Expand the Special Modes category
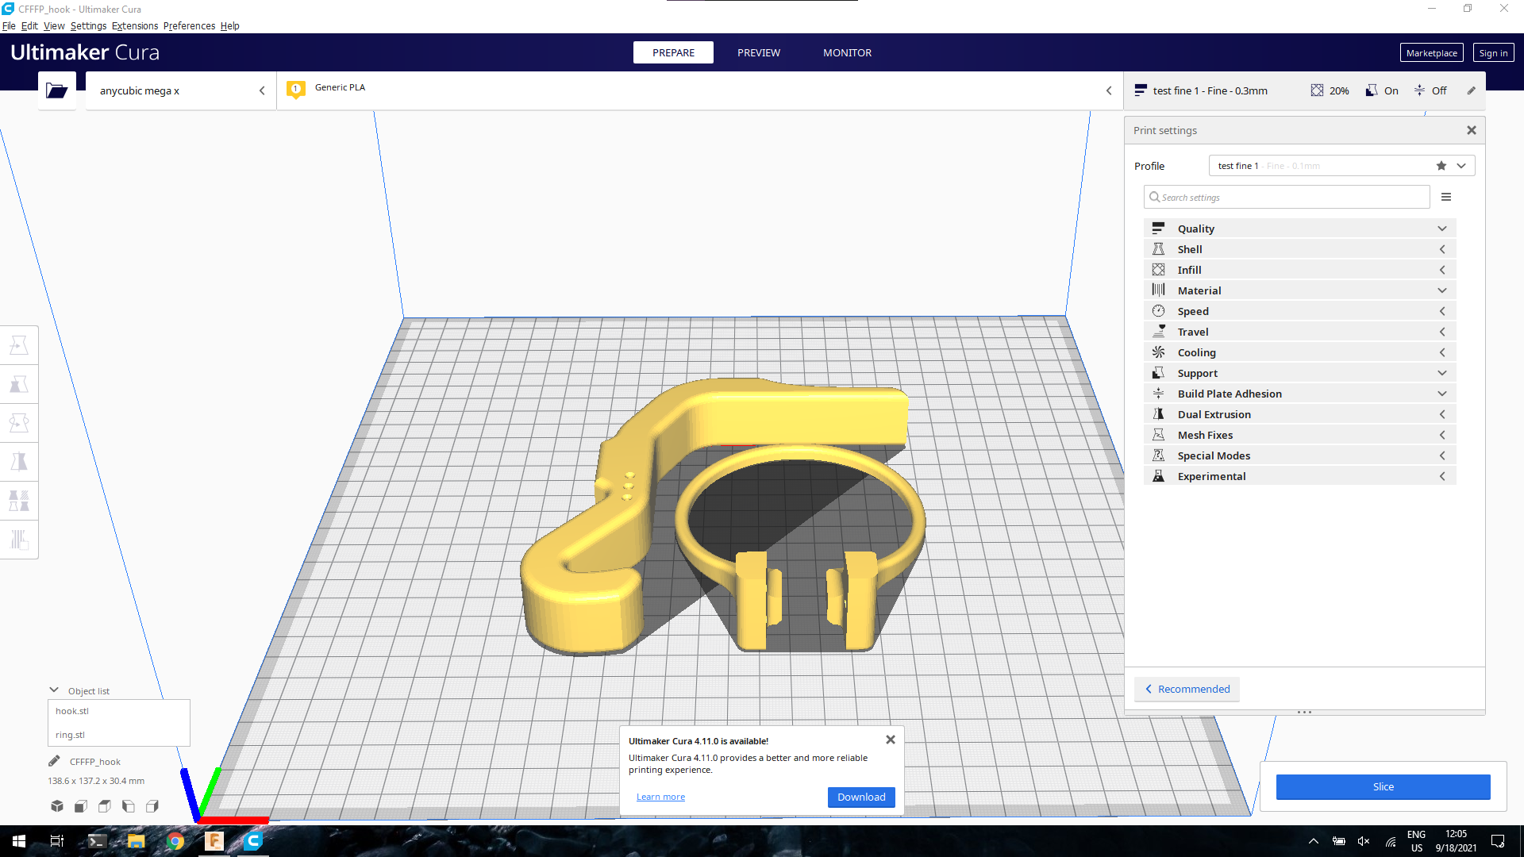Viewport: 1524px width, 857px height. [x=1300, y=455]
